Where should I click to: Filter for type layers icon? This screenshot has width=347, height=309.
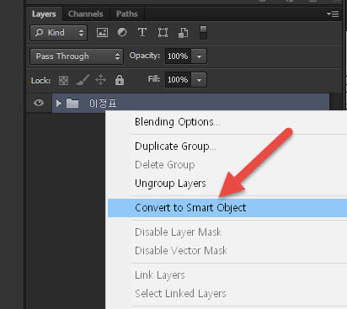[x=142, y=33]
